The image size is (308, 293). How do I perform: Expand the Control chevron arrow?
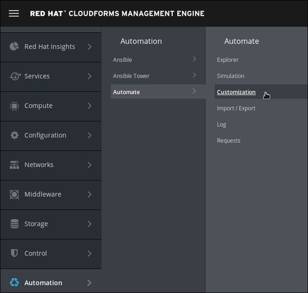click(x=90, y=253)
